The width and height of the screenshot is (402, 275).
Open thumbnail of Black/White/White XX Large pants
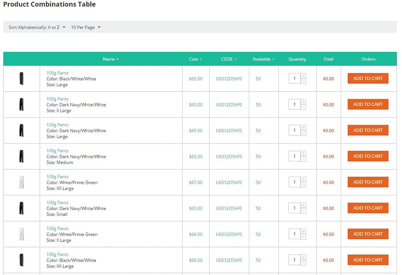click(x=22, y=260)
